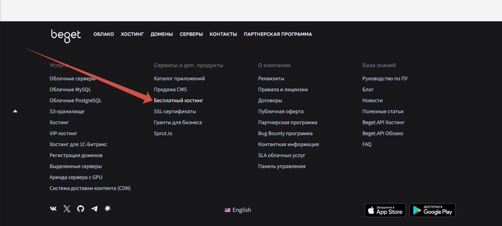Open the SSL-сертификаты link
502x226 pixels.
click(175, 112)
